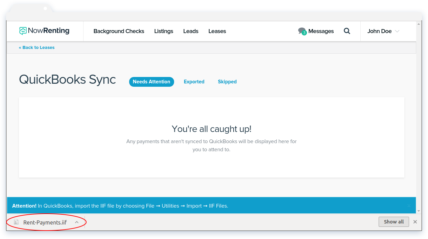Viewport: 428px width, 239px height.
Task: Switch to the Skipped tab
Action: tap(227, 82)
